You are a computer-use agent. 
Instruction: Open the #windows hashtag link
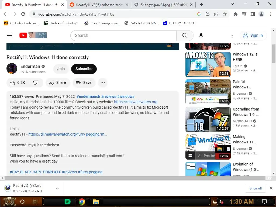click(126, 96)
